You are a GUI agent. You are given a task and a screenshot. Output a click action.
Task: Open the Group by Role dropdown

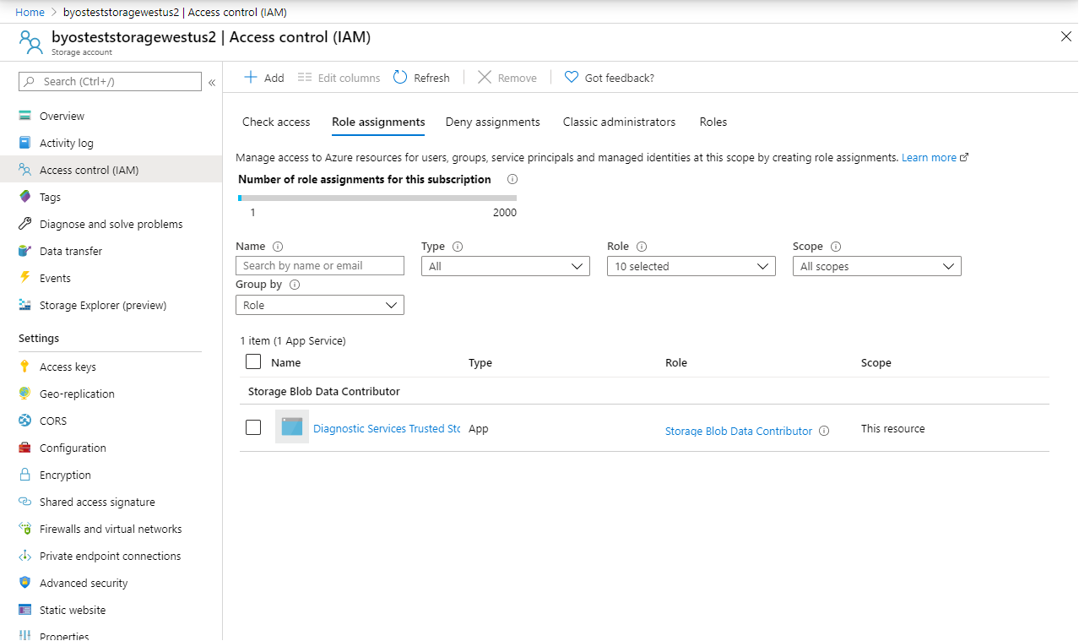pos(319,305)
